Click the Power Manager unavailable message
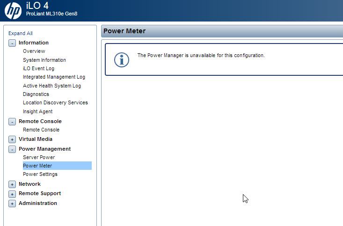 tap(201, 55)
